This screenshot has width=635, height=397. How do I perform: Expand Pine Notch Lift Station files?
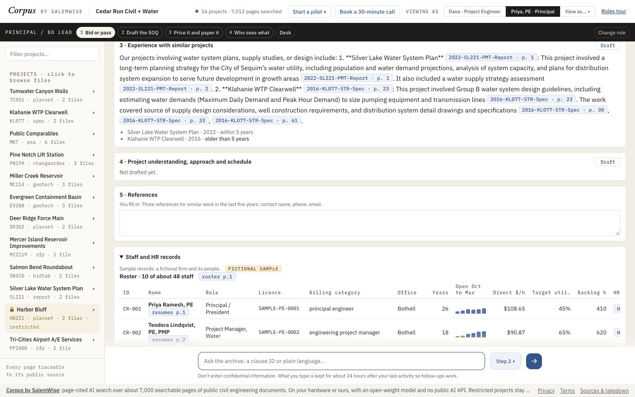[x=93, y=155]
